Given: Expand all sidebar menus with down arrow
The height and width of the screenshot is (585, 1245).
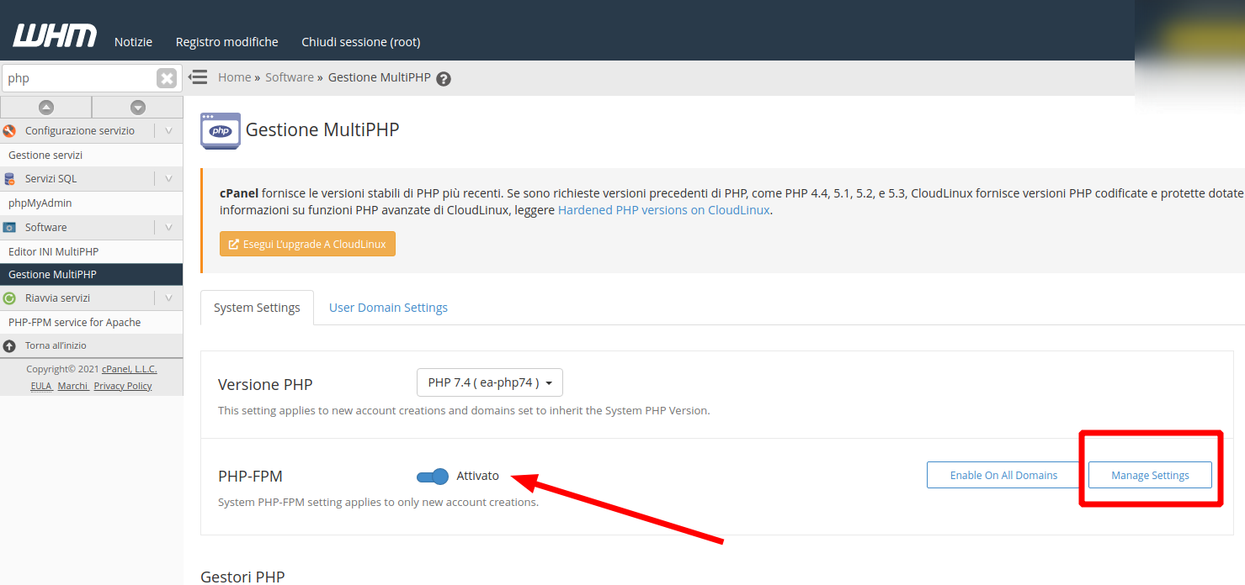Looking at the screenshot, I should point(138,107).
